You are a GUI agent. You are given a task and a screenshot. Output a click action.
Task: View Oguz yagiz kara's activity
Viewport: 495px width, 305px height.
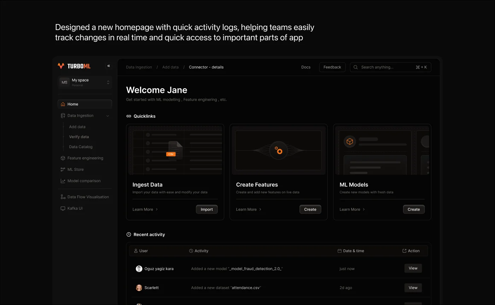pos(413,268)
